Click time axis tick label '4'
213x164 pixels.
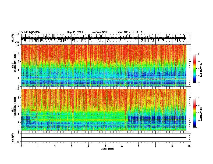[88, 146]
